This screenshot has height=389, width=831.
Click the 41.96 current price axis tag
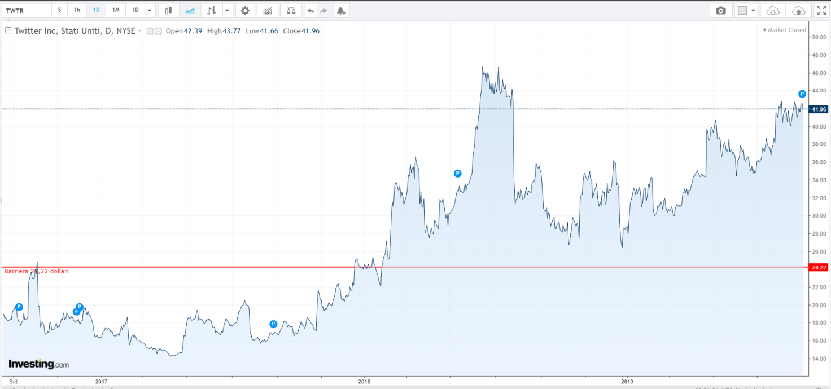click(819, 109)
